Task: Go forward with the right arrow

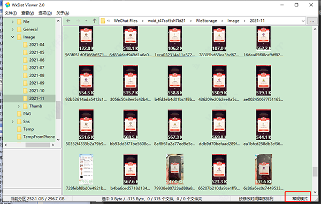Action: pos(78,21)
